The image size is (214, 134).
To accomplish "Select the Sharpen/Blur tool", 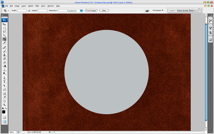I will click(x=4, y=70).
